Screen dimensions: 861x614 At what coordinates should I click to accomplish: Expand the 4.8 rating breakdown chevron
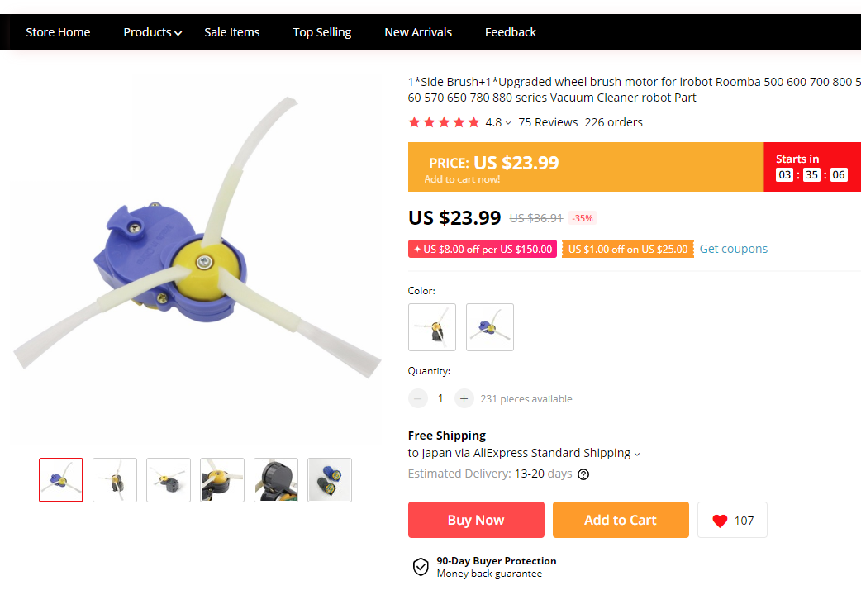508,123
